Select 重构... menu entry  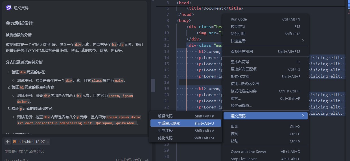pos(266,98)
